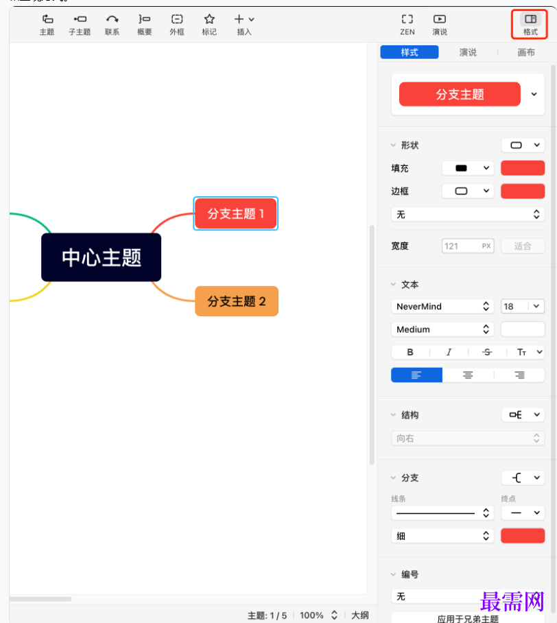
Task: Switch to the 画布 canvas tab
Action: pos(526,52)
